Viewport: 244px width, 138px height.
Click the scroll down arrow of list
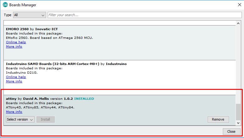(x=238, y=123)
